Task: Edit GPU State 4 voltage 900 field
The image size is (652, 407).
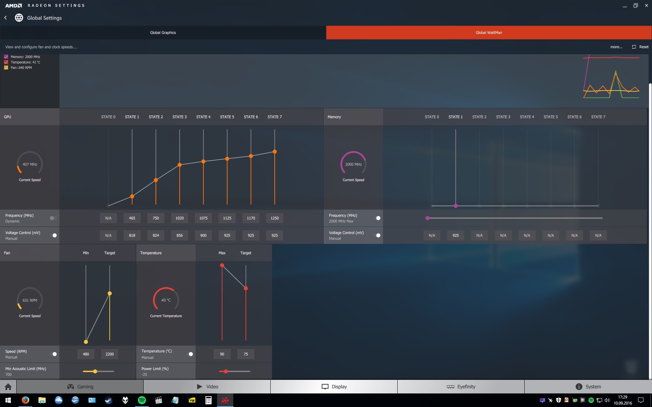Action: coord(203,235)
